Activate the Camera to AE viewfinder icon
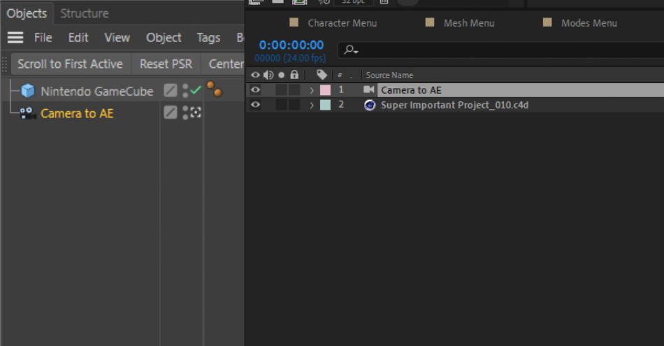 click(x=196, y=113)
